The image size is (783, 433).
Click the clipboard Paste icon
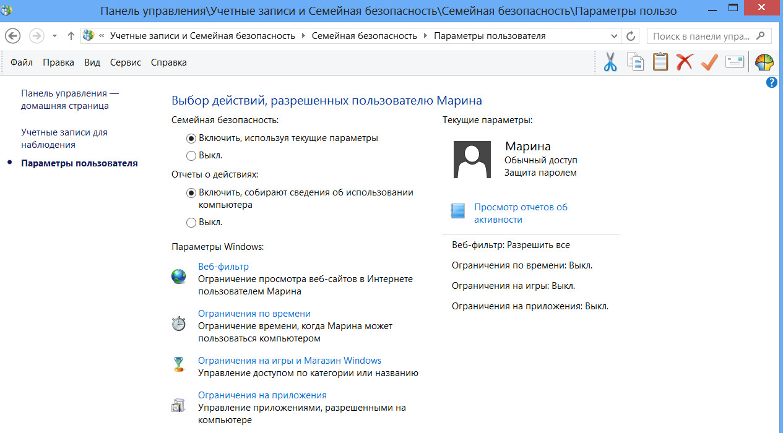(x=660, y=62)
